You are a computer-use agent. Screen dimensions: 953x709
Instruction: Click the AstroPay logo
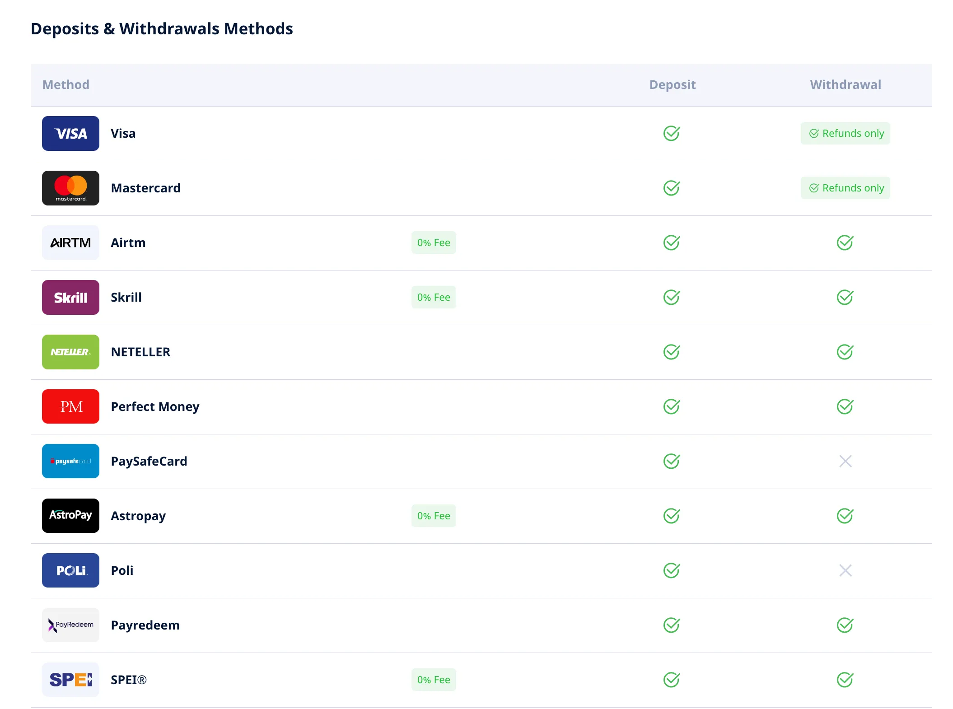pos(70,516)
